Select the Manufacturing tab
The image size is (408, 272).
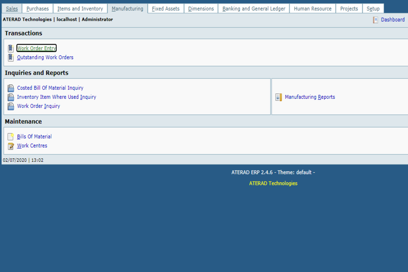127,9
